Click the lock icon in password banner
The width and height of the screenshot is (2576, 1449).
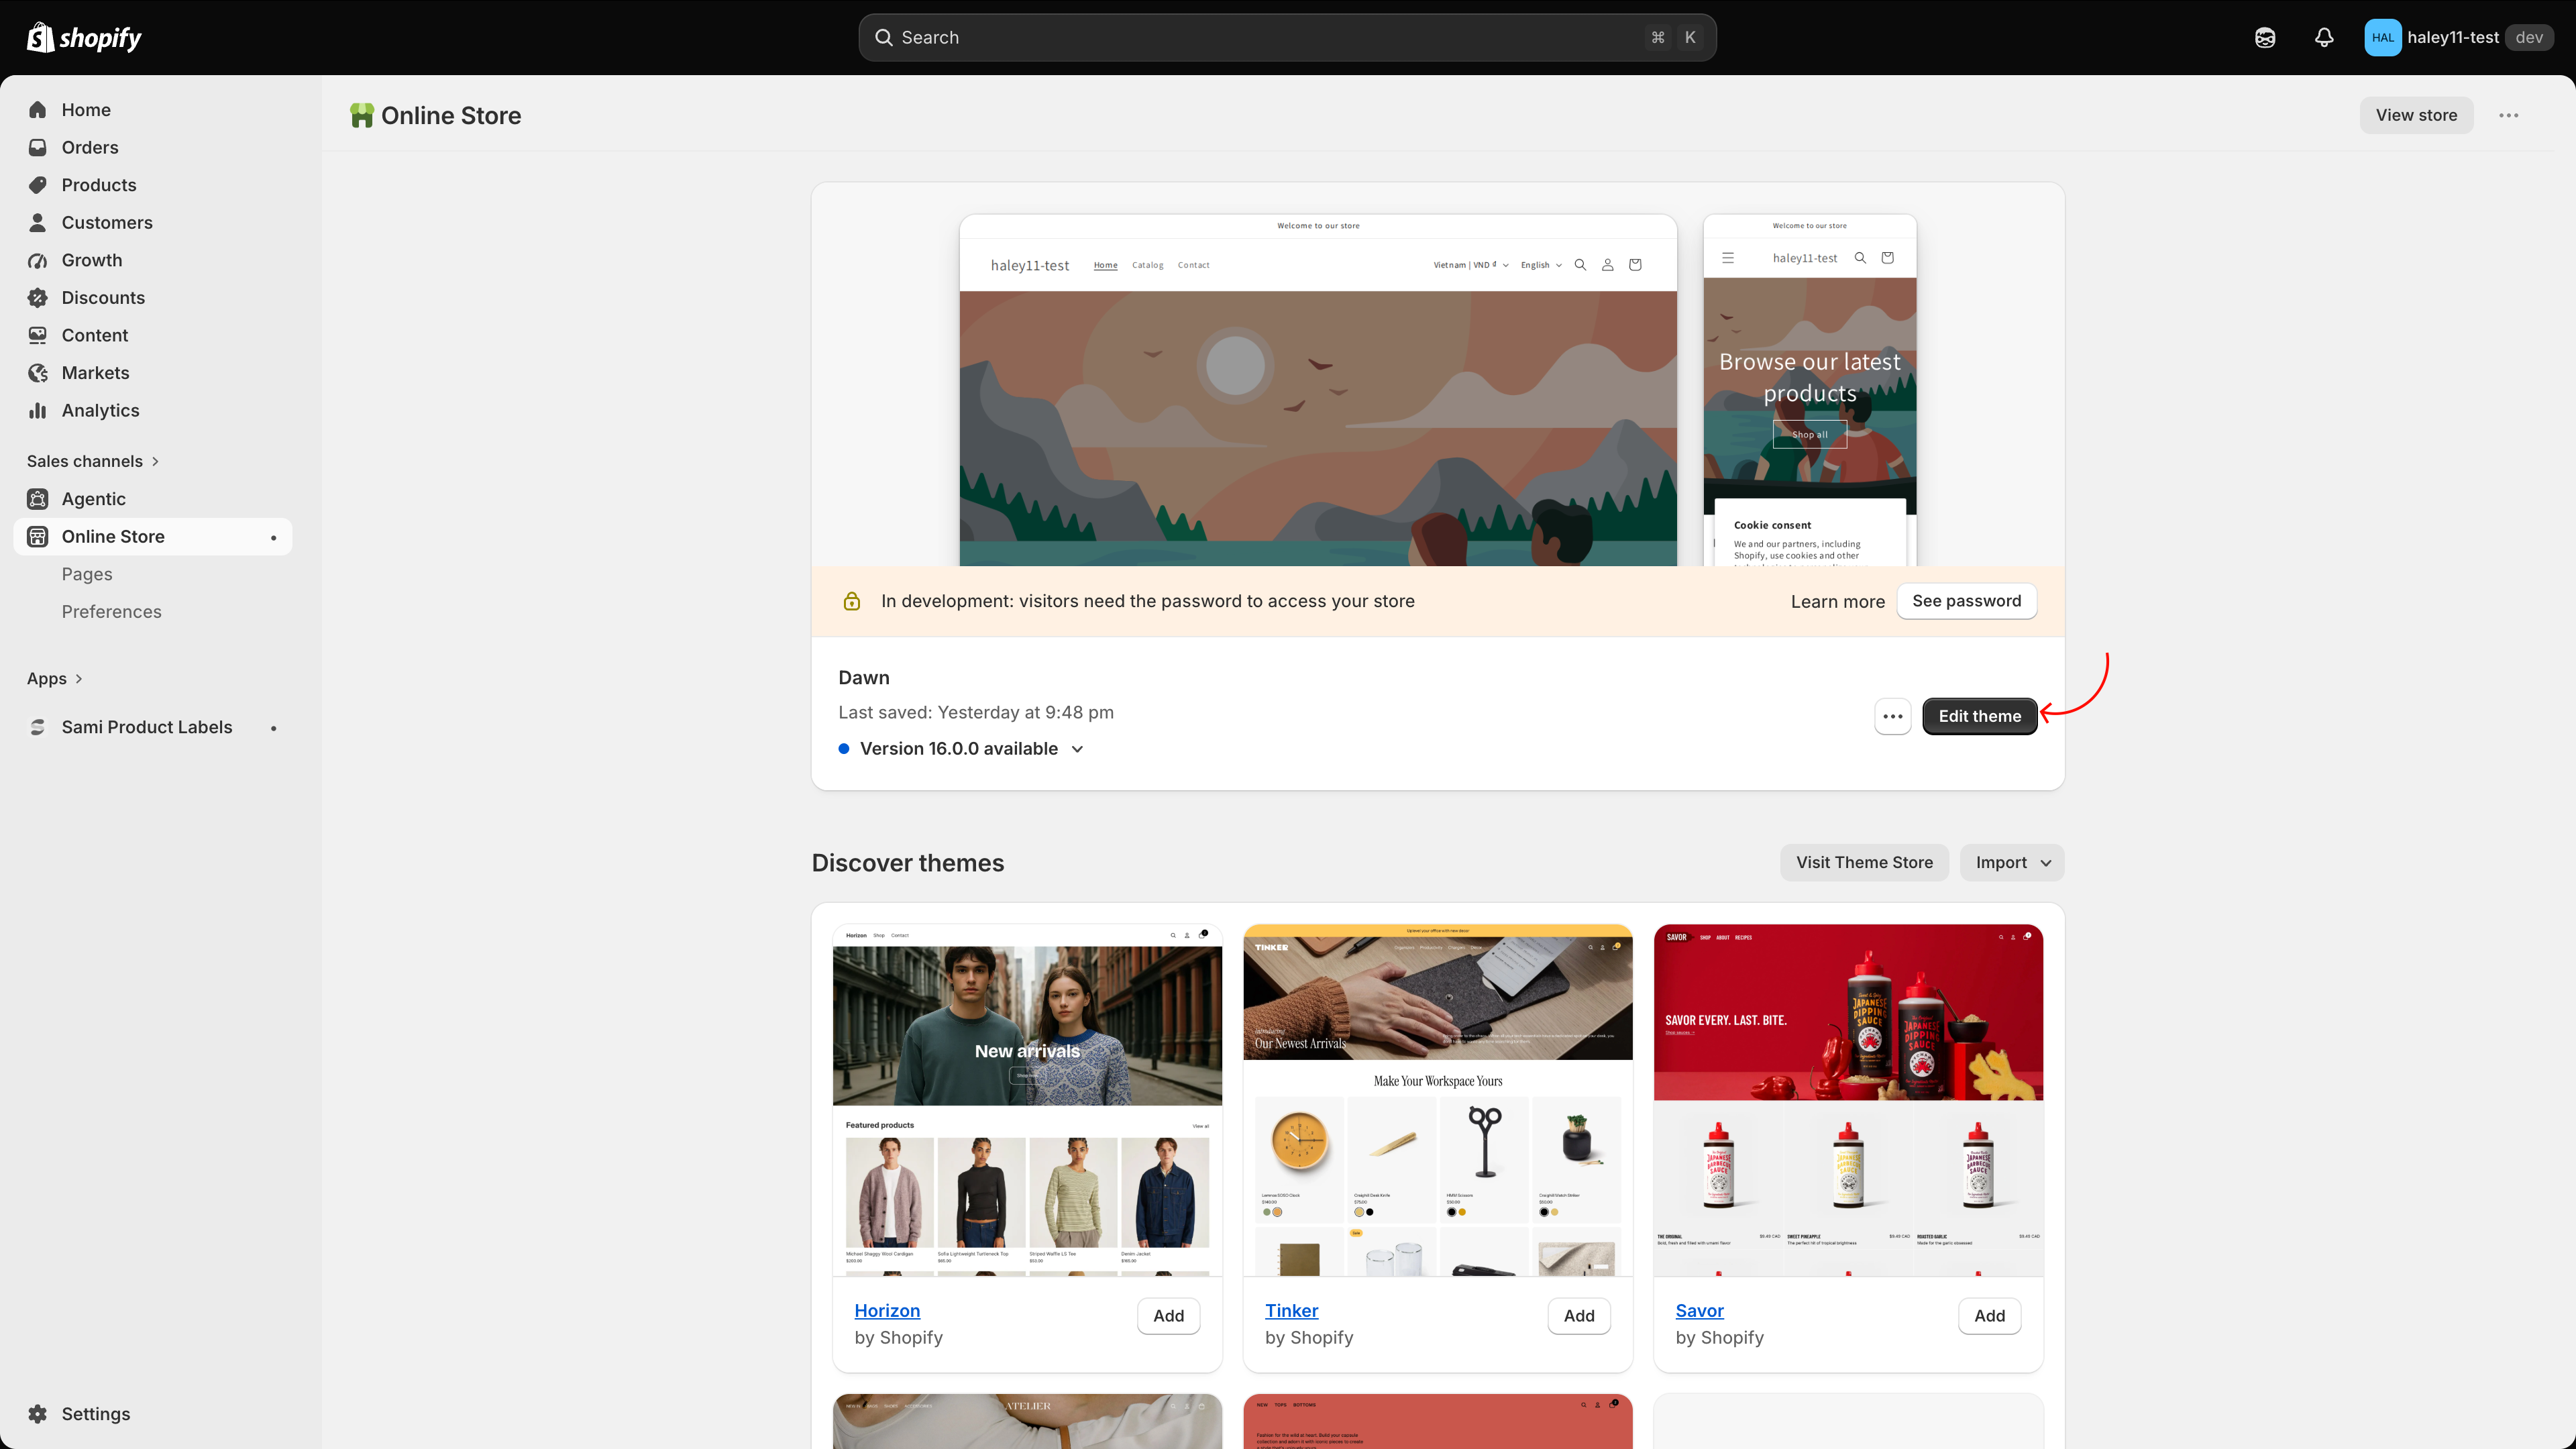(x=852, y=601)
